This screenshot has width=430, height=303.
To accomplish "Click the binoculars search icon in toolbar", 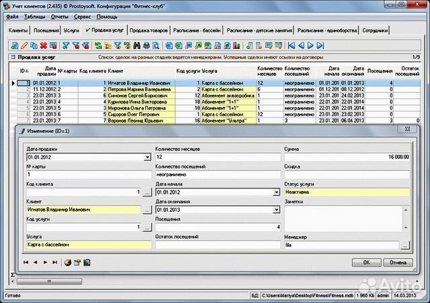I will (x=136, y=46).
